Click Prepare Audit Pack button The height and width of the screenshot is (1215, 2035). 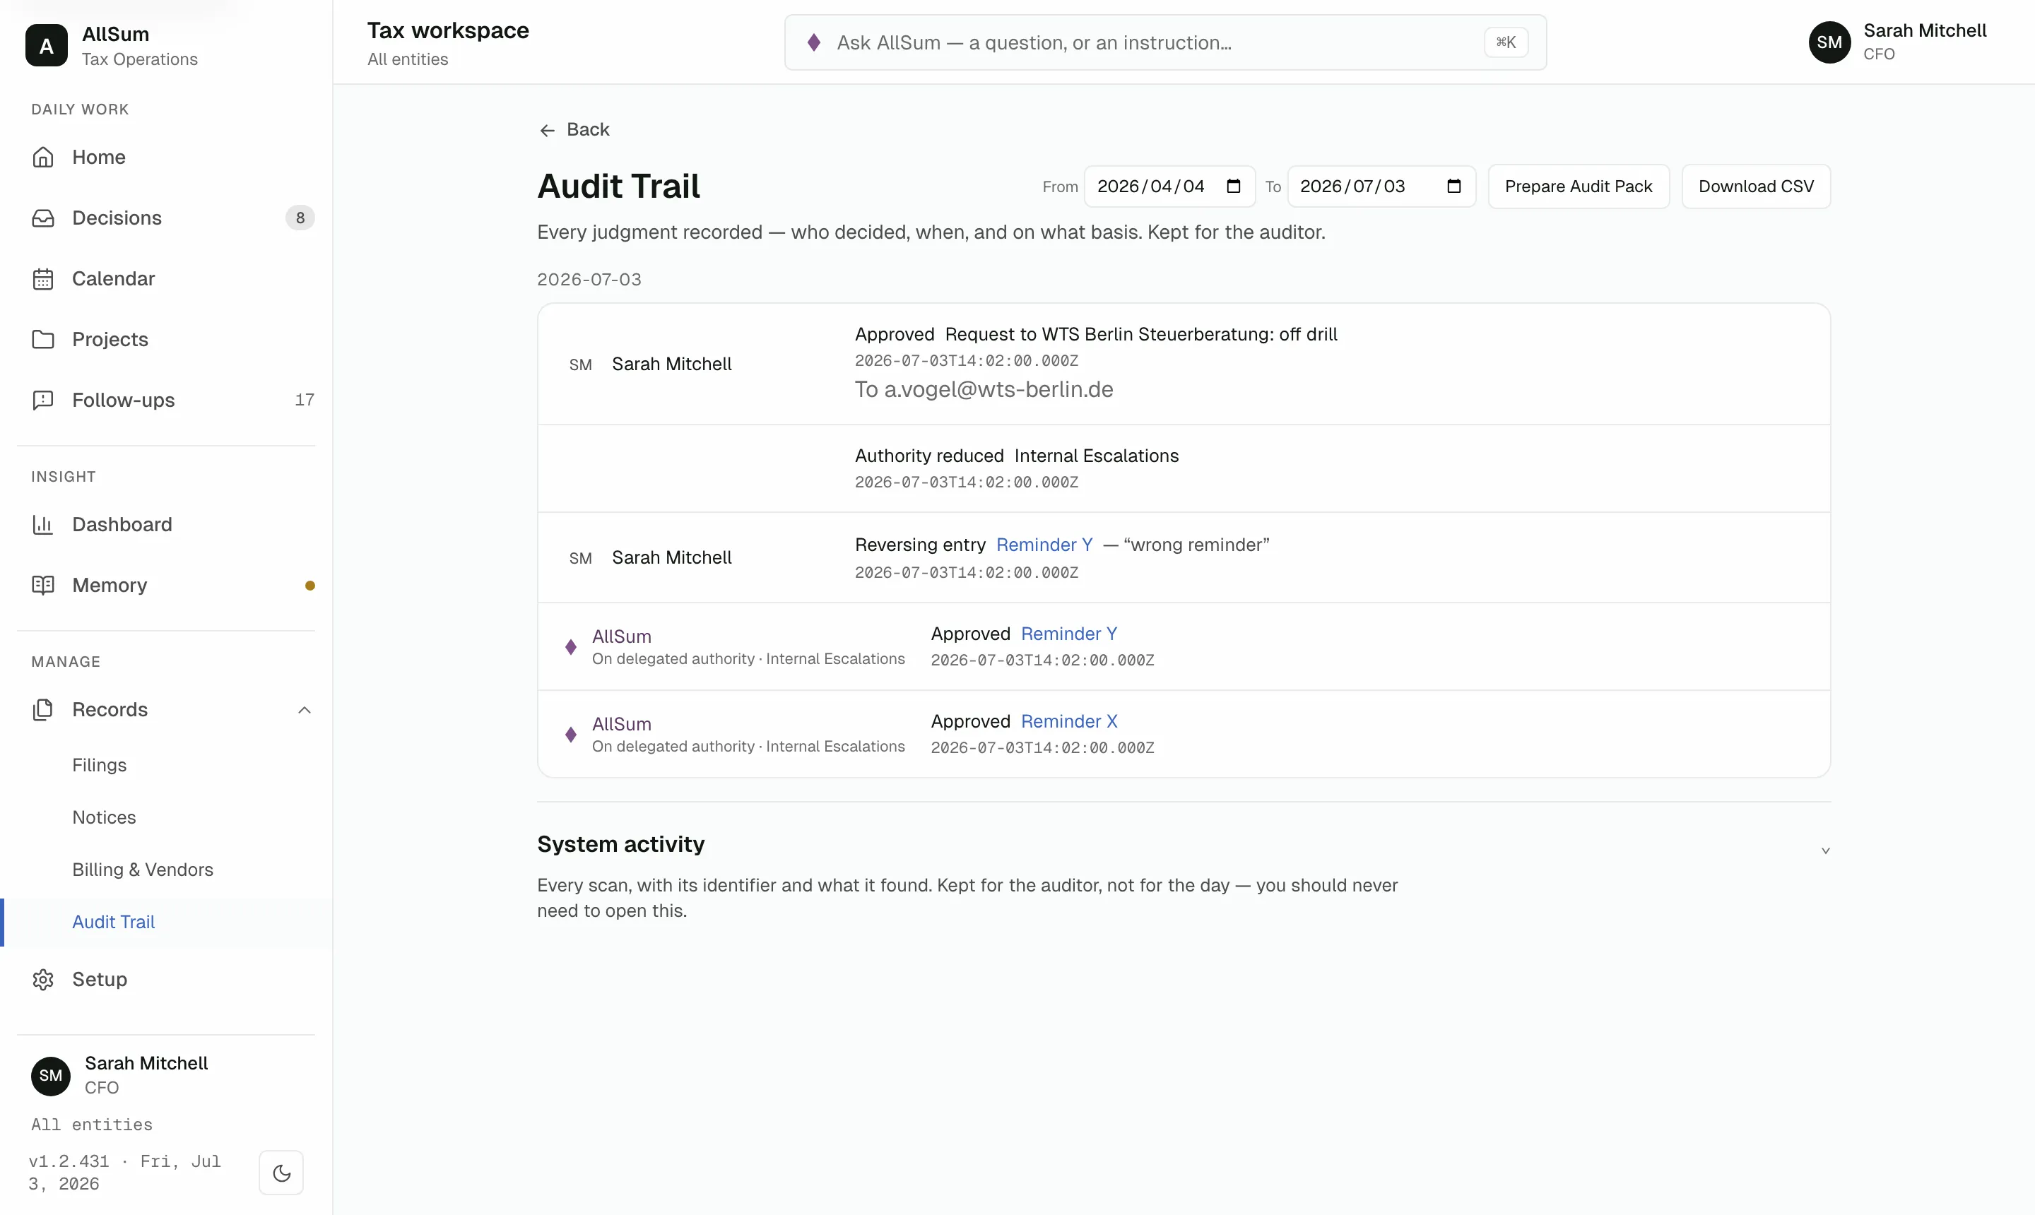(x=1578, y=186)
